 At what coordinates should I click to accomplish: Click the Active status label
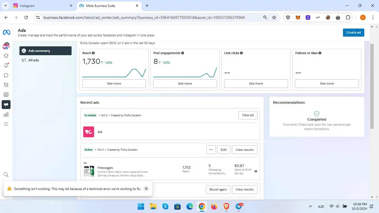tap(89, 150)
